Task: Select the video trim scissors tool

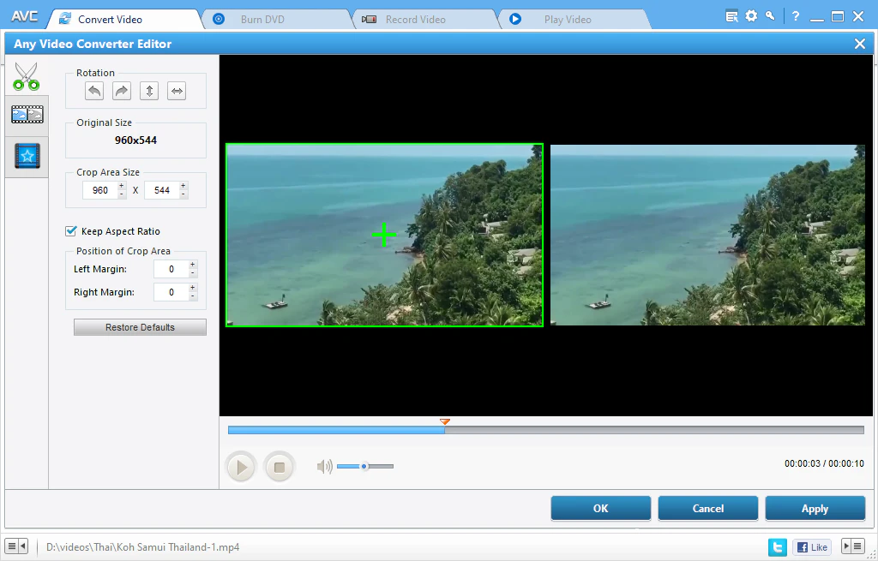Action: click(27, 76)
